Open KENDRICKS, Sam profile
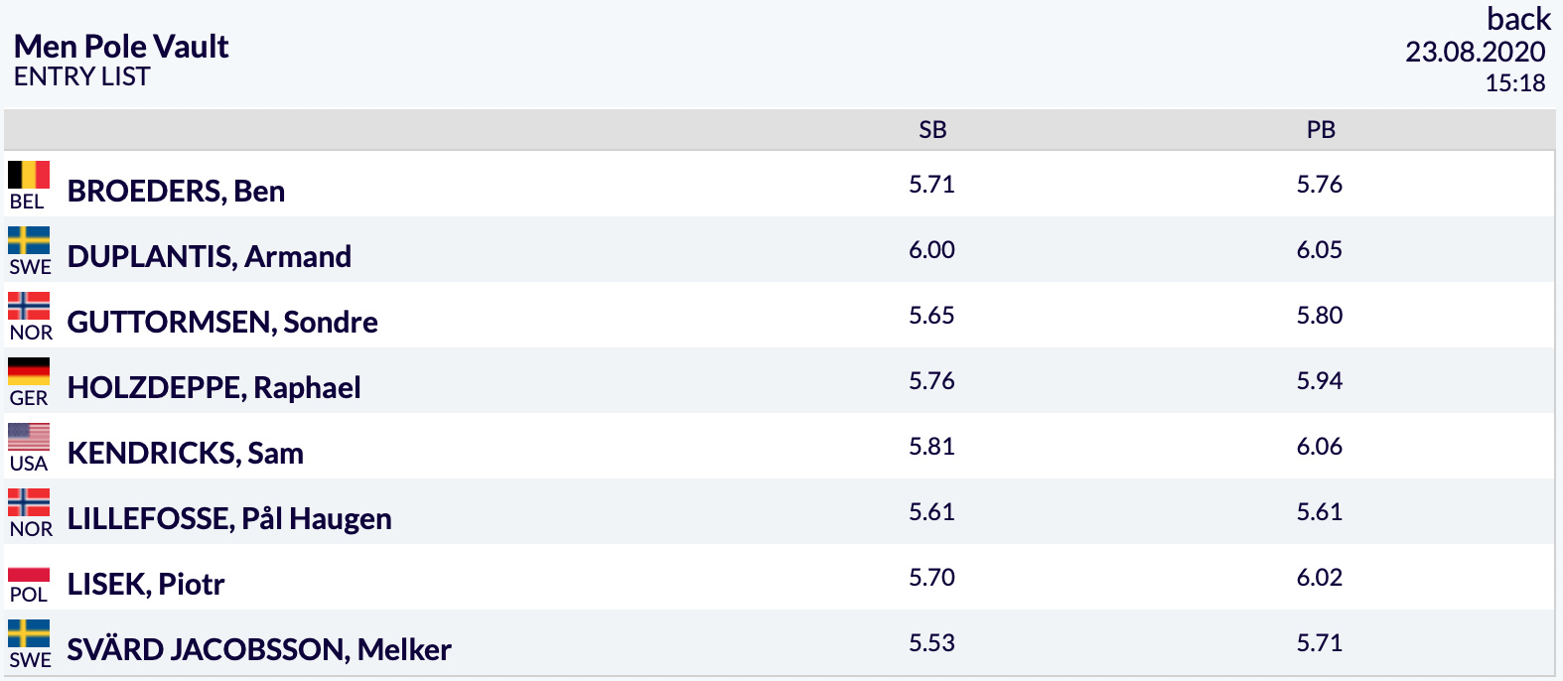Image resolution: width=1563 pixels, height=681 pixels. (x=186, y=453)
